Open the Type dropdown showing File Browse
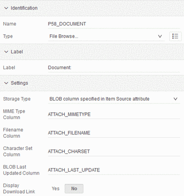 [x=106, y=36]
